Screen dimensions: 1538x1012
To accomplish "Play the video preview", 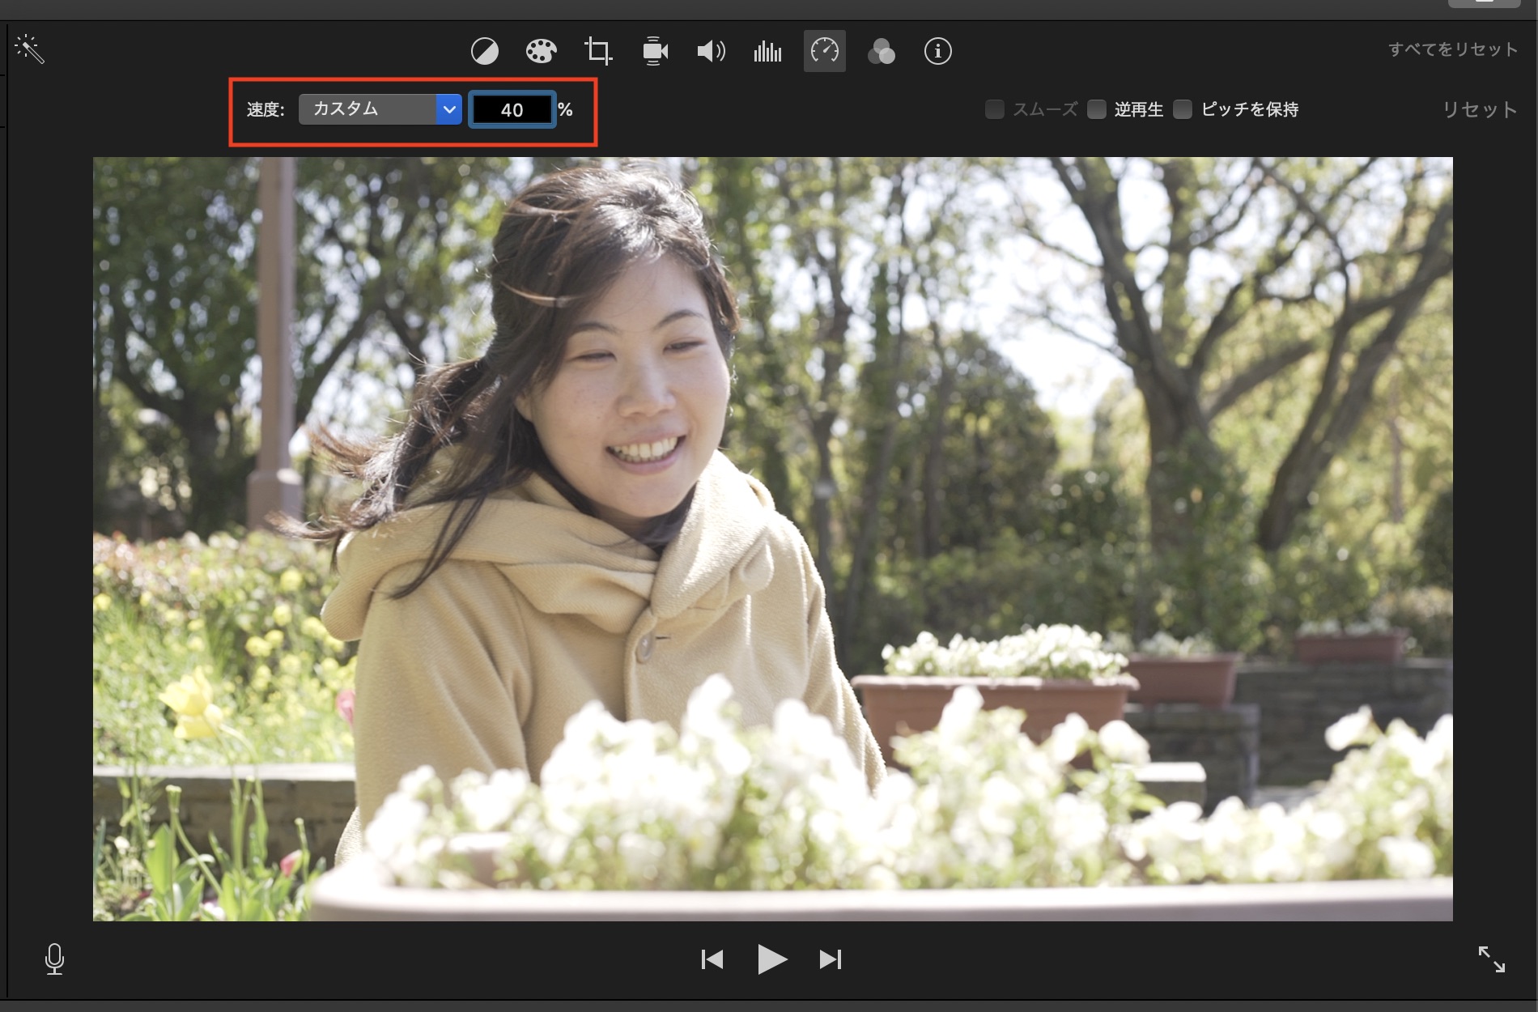I will (771, 959).
